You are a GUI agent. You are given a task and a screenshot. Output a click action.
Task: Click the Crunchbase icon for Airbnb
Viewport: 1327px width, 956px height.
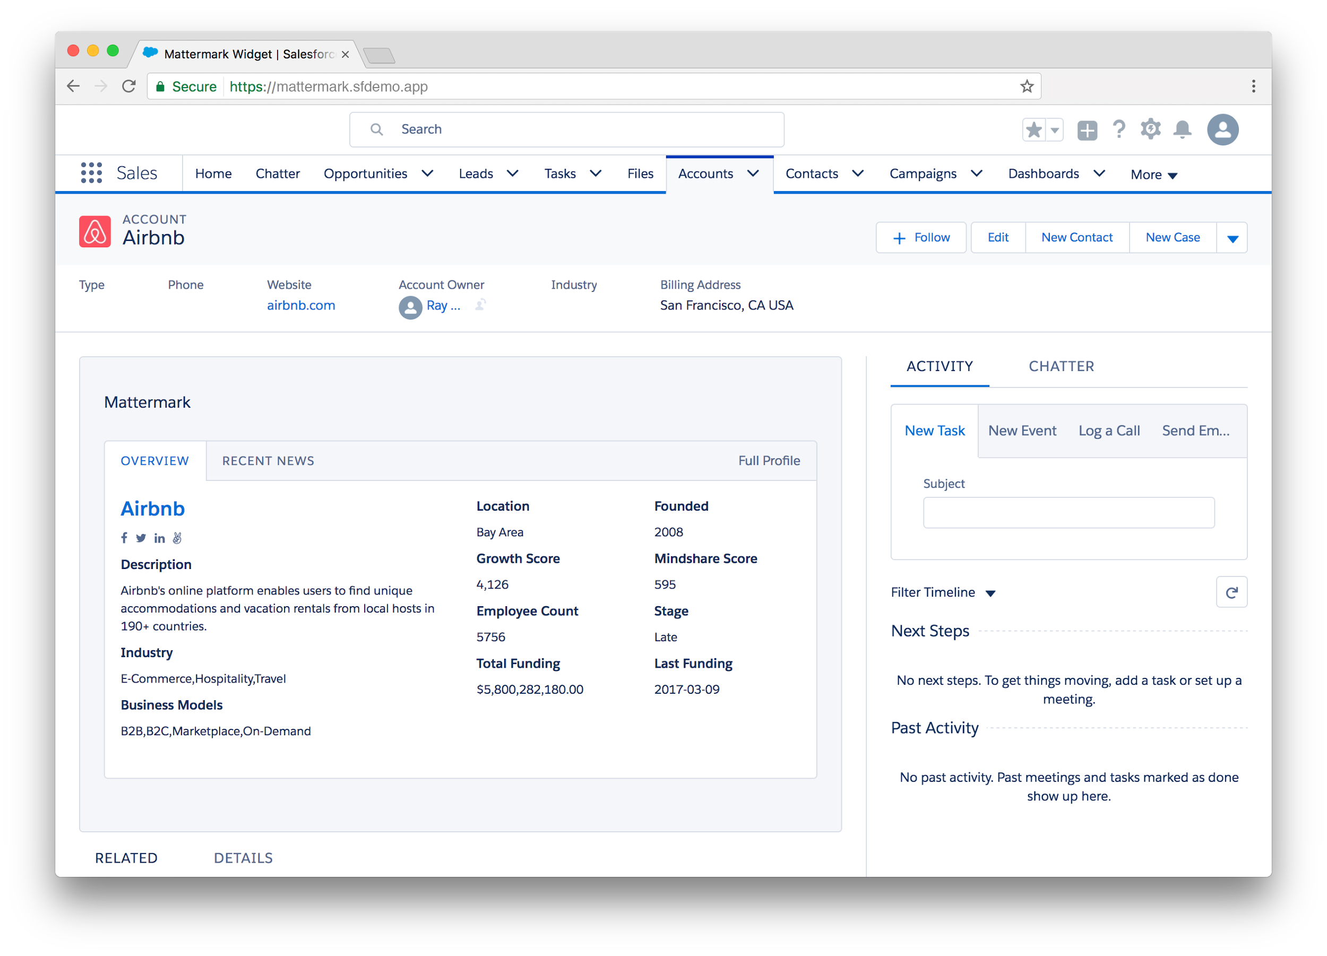click(x=176, y=537)
